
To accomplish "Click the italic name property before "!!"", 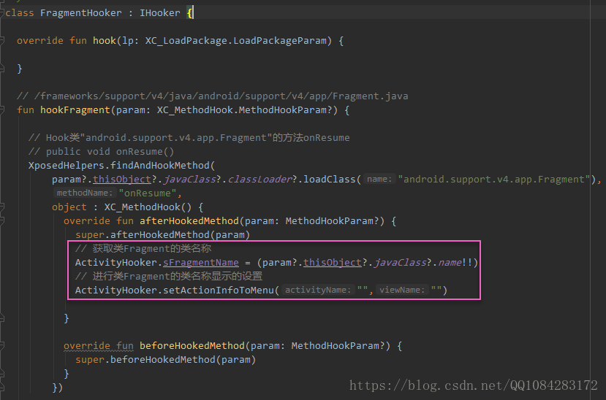I will [x=450, y=263].
